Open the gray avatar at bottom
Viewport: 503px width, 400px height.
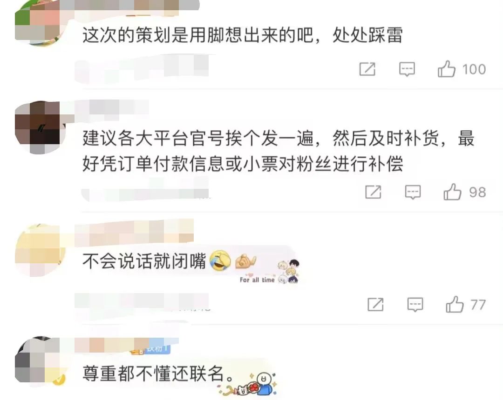point(40,361)
